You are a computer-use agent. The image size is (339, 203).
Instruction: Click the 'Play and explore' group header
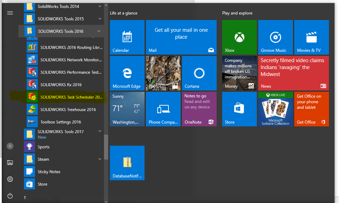[x=237, y=13]
